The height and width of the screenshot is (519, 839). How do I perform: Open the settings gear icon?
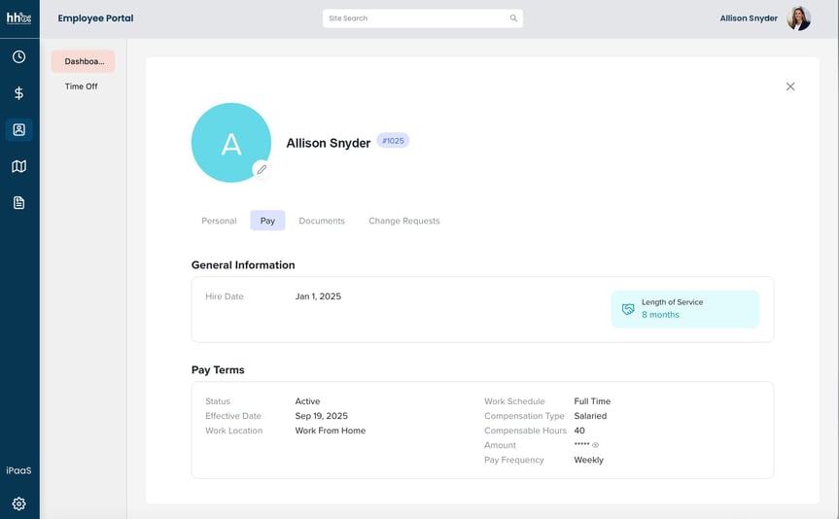pos(18,503)
